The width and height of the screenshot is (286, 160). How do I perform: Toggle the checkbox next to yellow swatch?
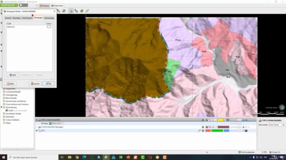coord(225,120)
